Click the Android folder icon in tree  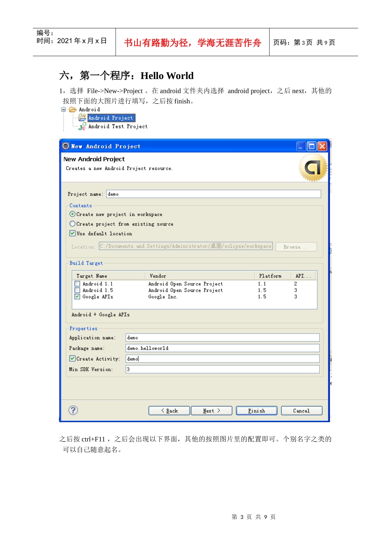[73, 109]
